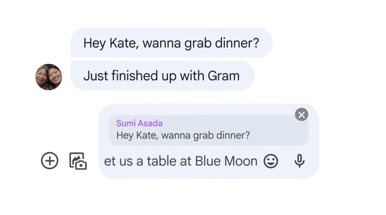Focus the message draft text field
The height and width of the screenshot is (215, 386).
(x=180, y=161)
